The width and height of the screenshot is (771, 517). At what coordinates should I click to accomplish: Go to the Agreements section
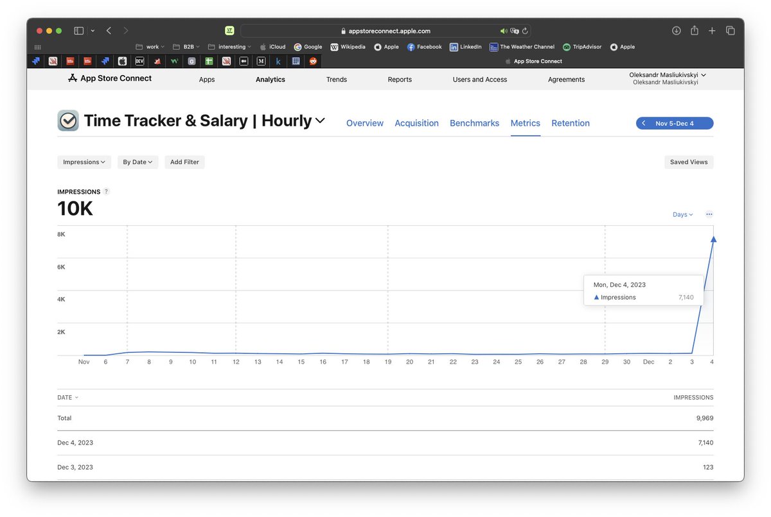567,80
